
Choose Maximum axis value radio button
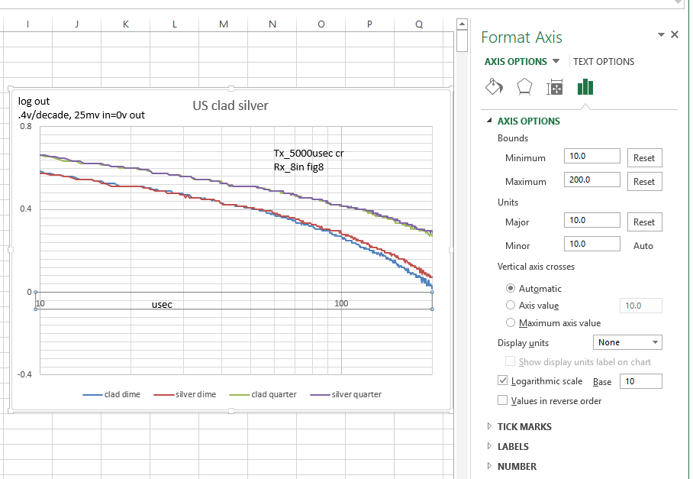coord(511,323)
